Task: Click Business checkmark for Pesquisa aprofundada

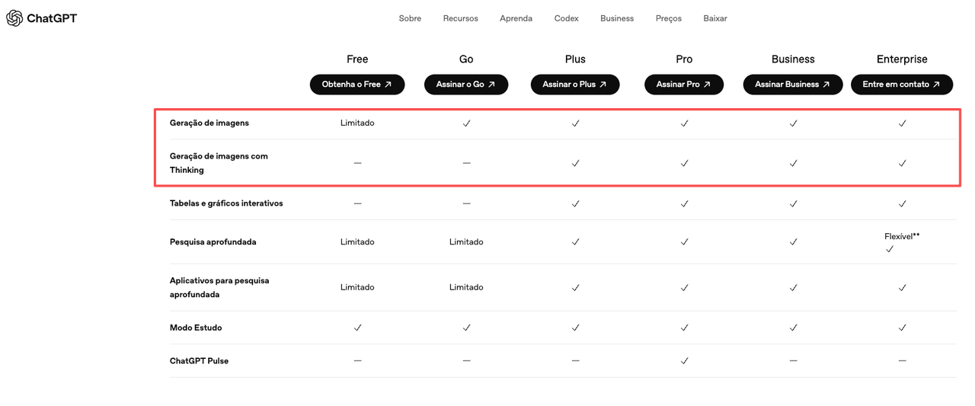Action: coord(793,241)
